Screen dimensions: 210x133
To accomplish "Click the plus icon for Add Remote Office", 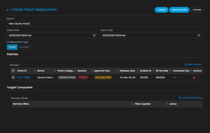I will (x=180, y=98).
